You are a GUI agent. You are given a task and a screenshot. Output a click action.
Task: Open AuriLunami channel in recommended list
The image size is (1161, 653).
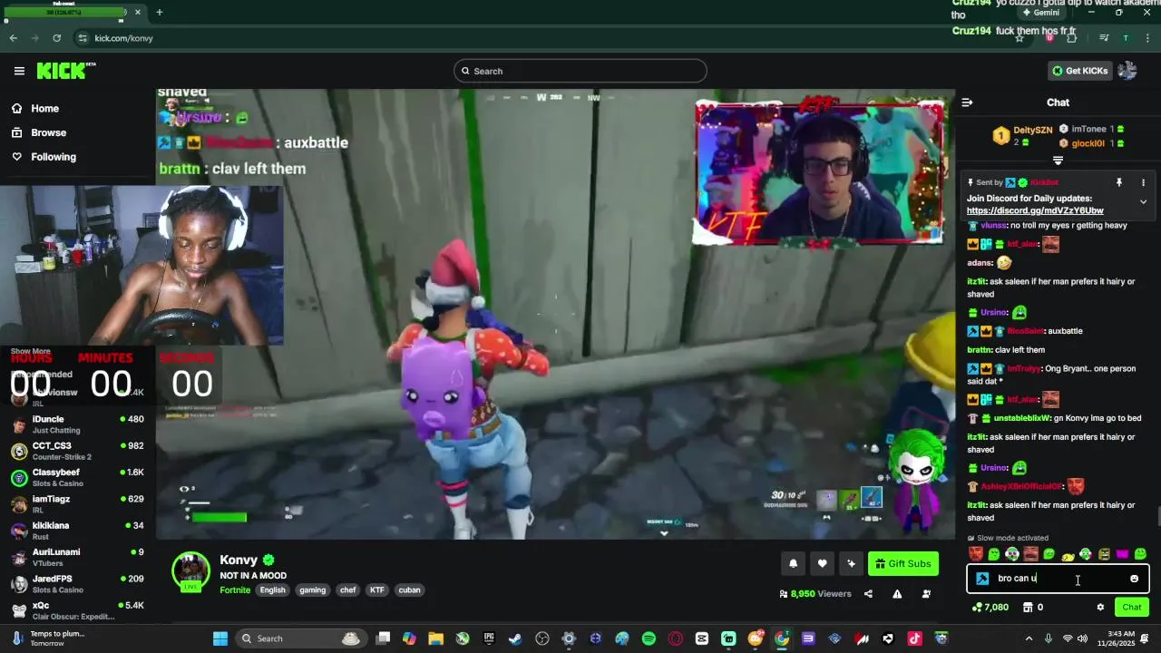click(78, 557)
